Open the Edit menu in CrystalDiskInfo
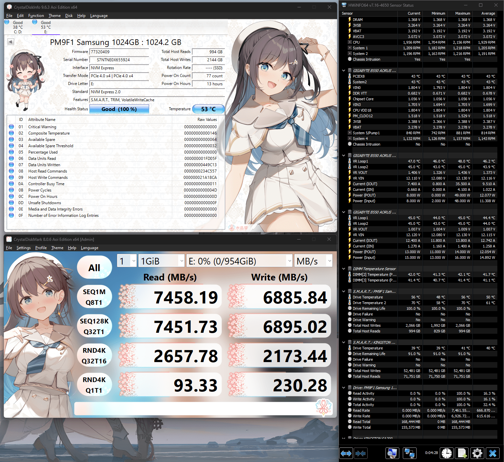The width and height of the screenshot is (504, 462). click(x=20, y=16)
